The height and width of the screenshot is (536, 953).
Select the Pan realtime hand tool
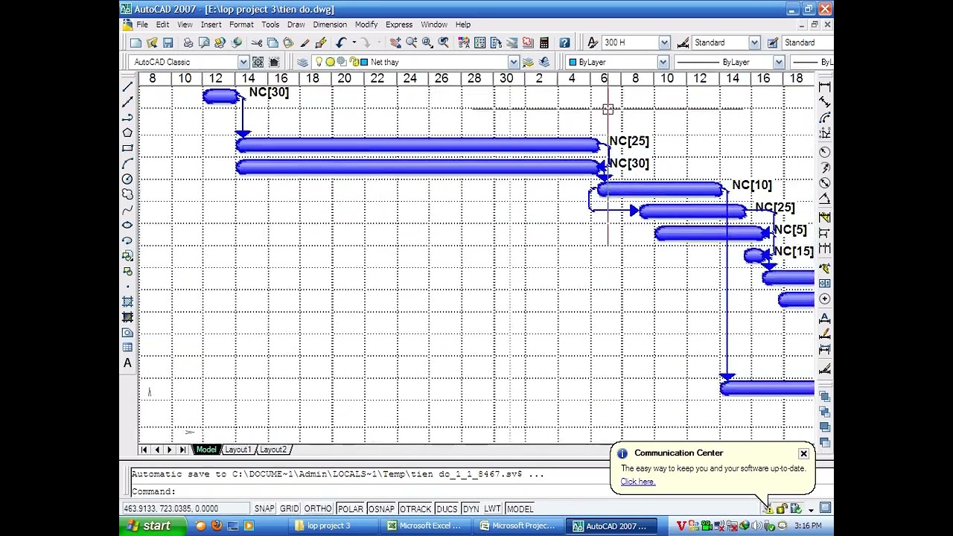click(x=395, y=42)
